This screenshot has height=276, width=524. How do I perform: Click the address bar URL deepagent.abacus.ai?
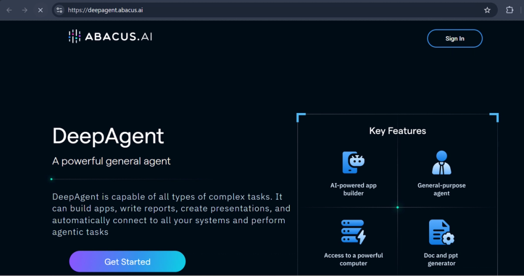coord(105,10)
